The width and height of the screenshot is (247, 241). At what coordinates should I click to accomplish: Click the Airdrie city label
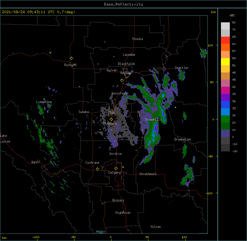[115, 154]
